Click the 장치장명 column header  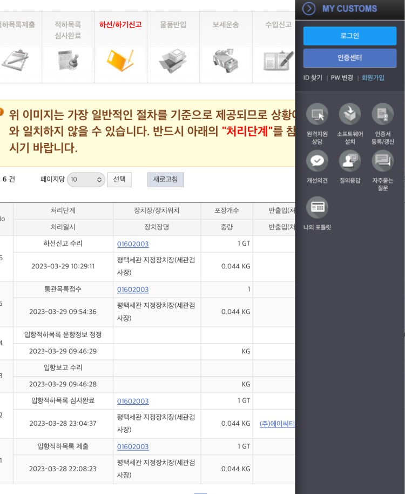[x=157, y=227]
